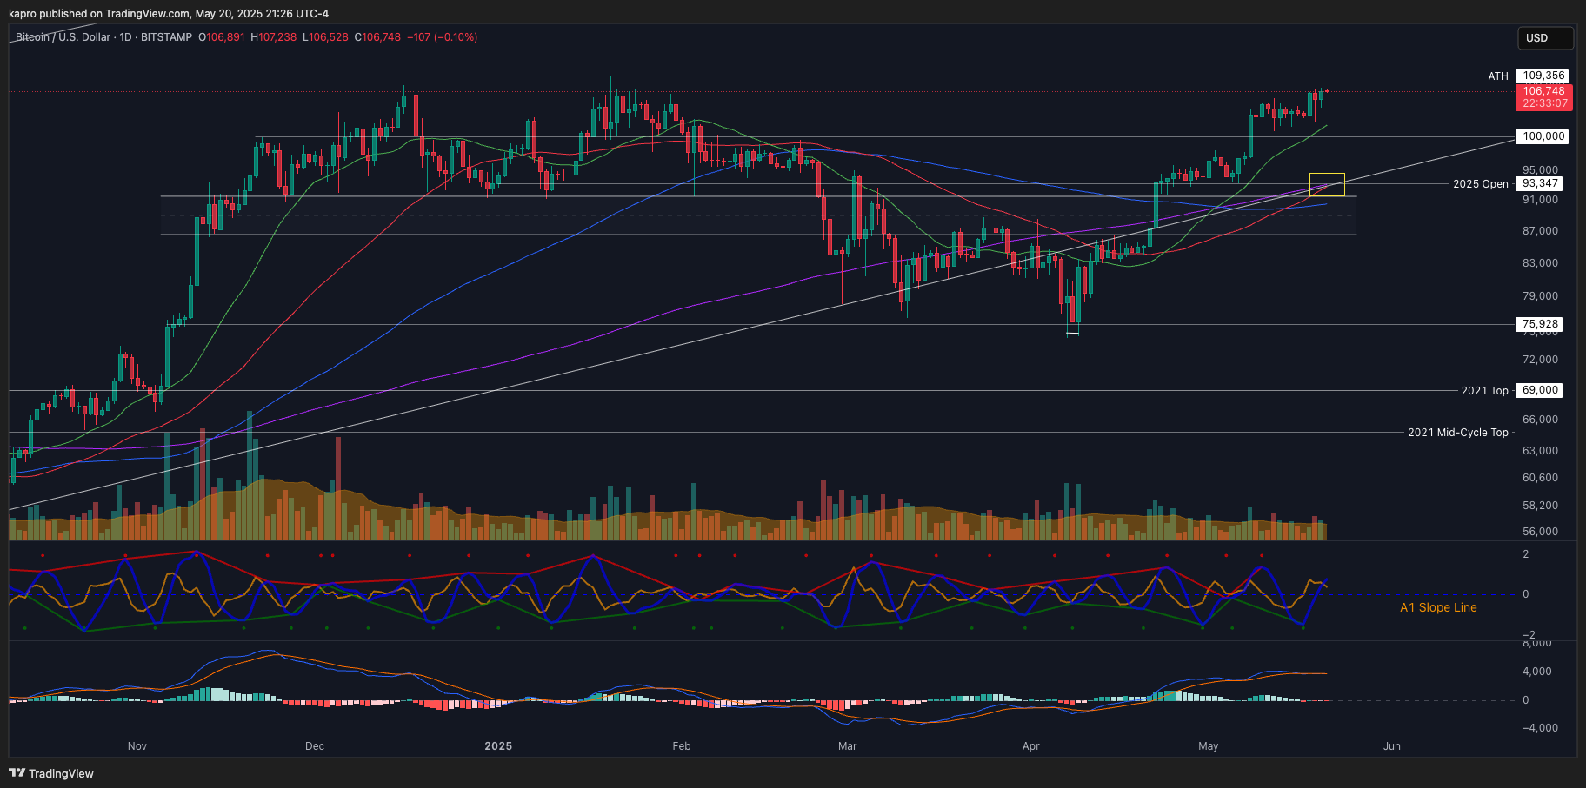Click the yellow box annotation on the chart

1327,183
